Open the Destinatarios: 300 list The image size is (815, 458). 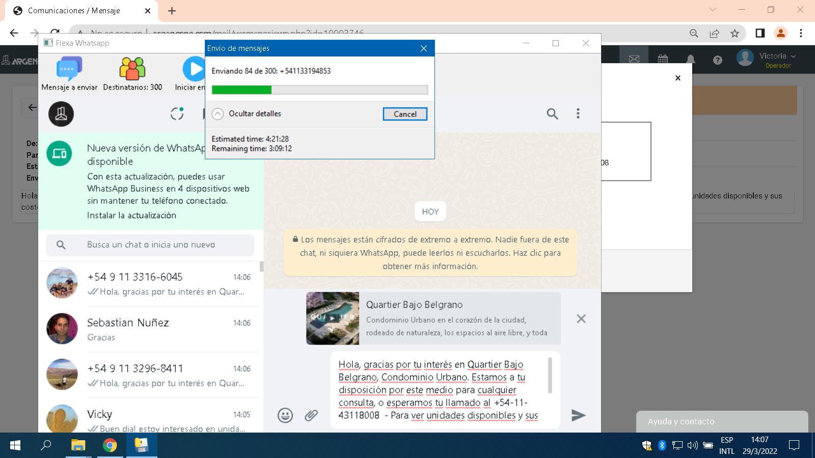click(x=132, y=74)
